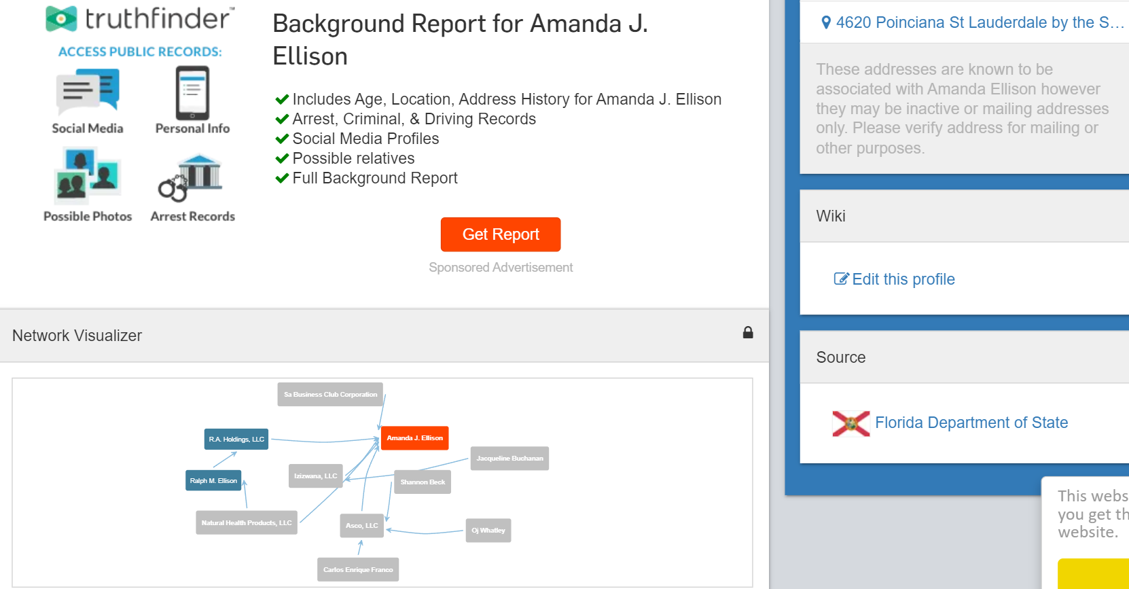Select the R.A. Holdings, LLC node

236,440
